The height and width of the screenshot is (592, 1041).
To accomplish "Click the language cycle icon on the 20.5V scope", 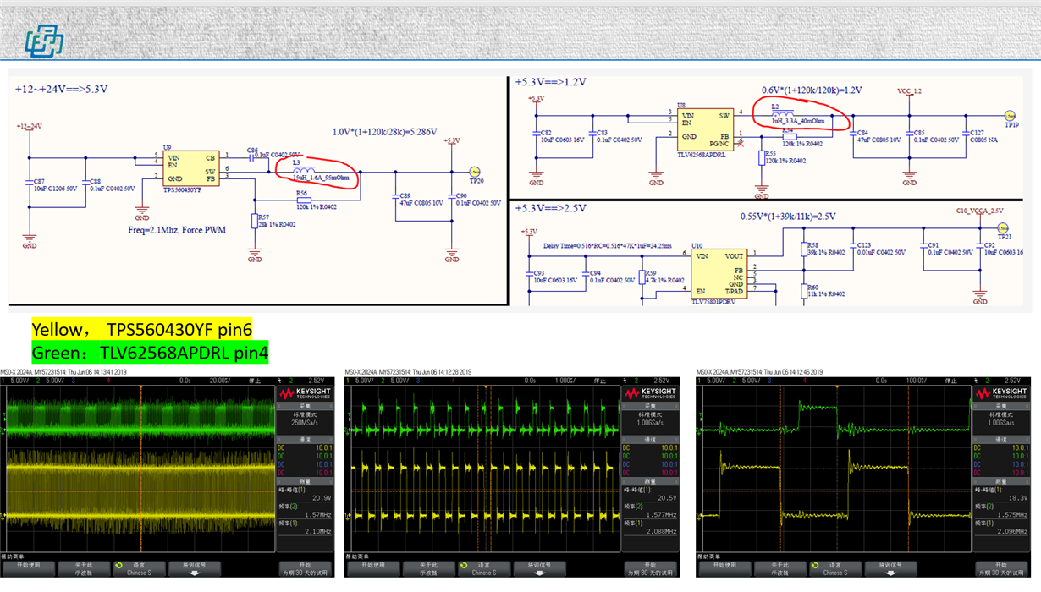I will click(463, 566).
